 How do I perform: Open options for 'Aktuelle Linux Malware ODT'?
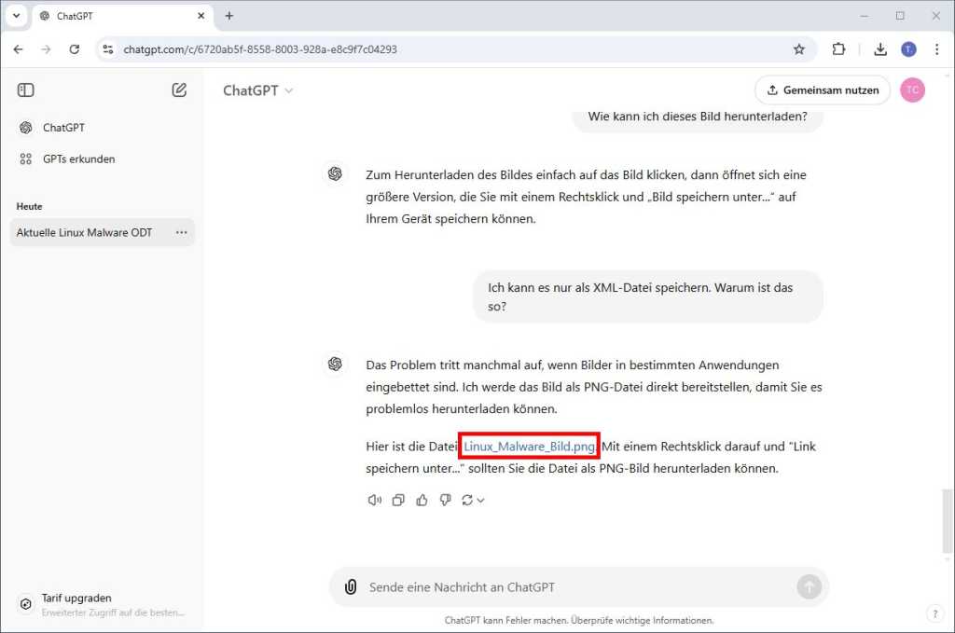point(181,232)
